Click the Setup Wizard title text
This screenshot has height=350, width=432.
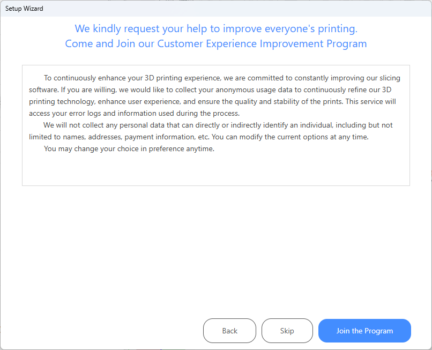pos(24,9)
